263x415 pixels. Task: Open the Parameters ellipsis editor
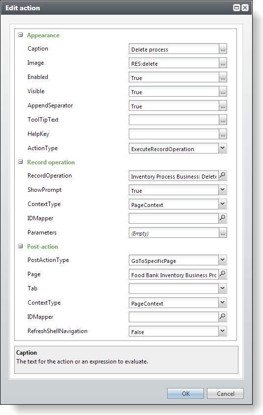pyautogui.click(x=223, y=233)
